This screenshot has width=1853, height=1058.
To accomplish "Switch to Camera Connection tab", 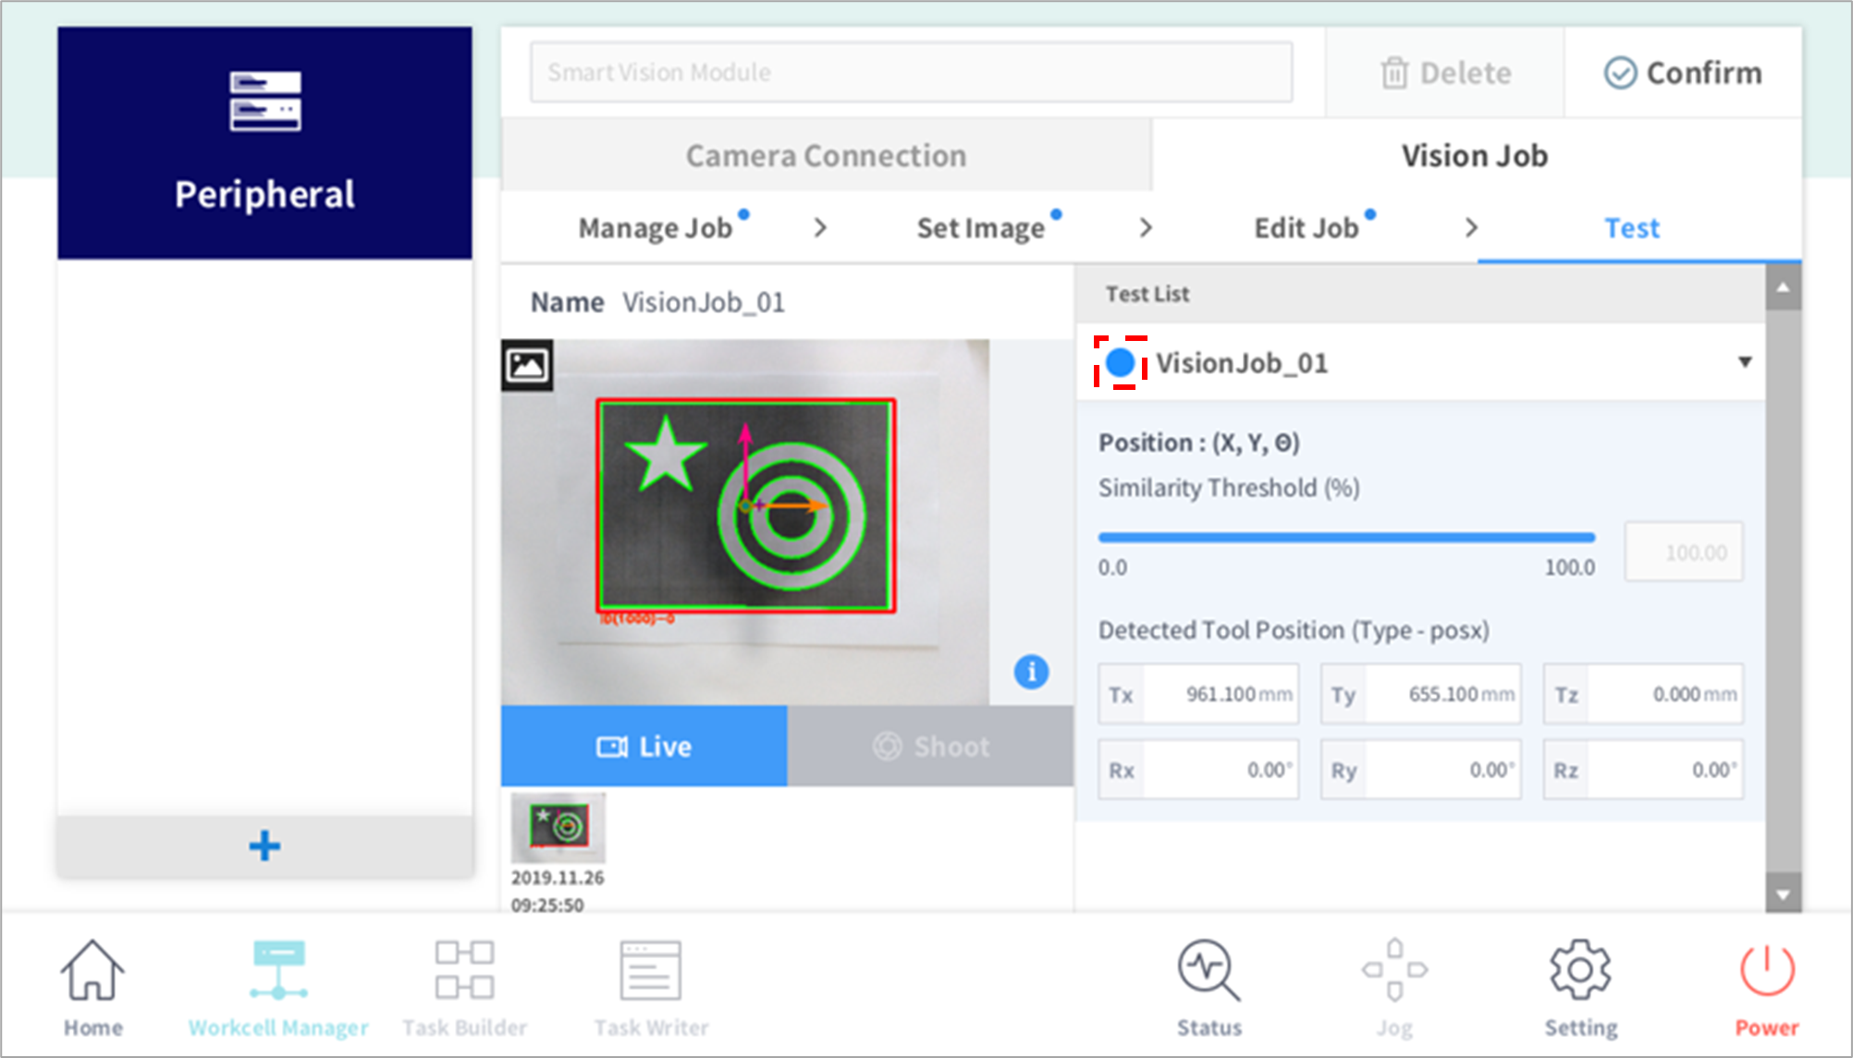I will [x=826, y=156].
